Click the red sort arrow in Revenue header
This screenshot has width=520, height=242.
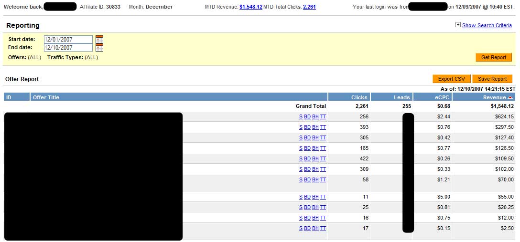click(510, 97)
